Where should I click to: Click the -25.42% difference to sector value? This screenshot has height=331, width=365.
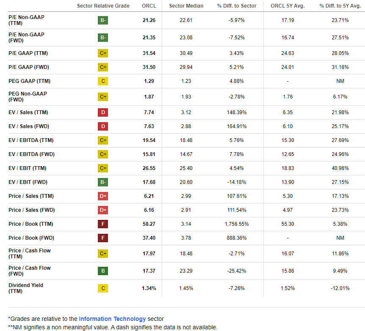(237, 271)
